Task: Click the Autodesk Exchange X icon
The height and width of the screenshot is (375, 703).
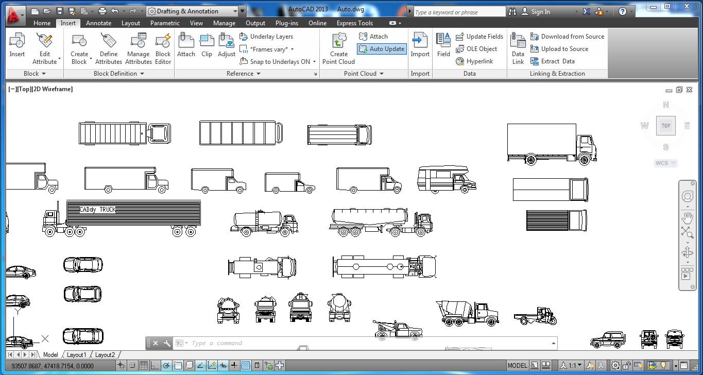Action: coord(587,11)
